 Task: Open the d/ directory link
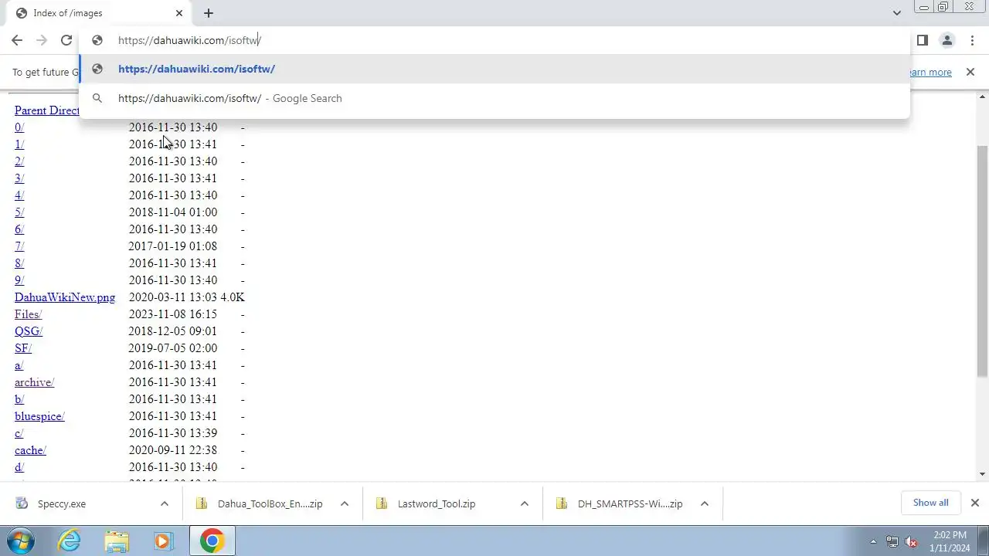pyautogui.click(x=19, y=467)
